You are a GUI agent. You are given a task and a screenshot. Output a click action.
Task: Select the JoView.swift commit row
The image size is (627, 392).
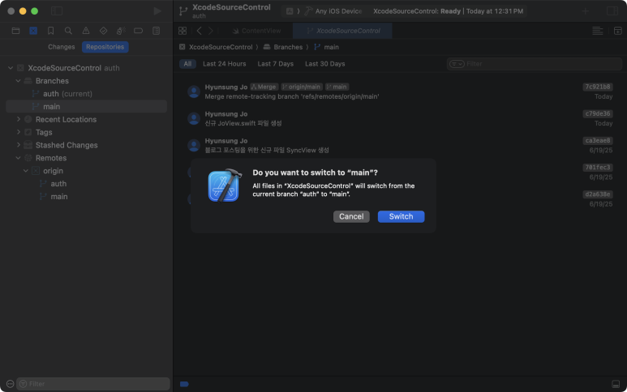[400, 118]
